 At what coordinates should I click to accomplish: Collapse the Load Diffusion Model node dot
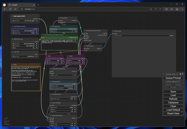(12, 26)
